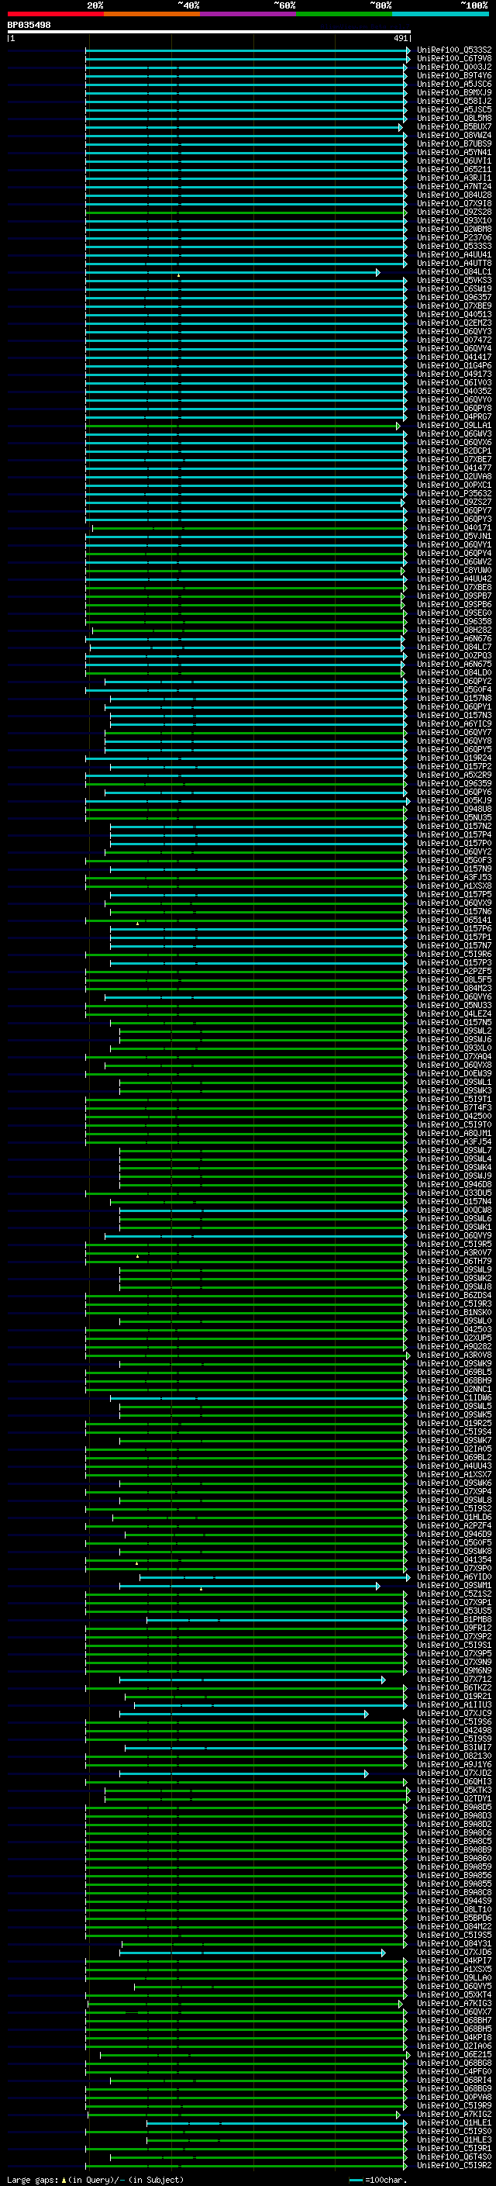Open UniRef100_Q9ZS28 entry
This screenshot has height=2186, width=496.
click(454, 212)
